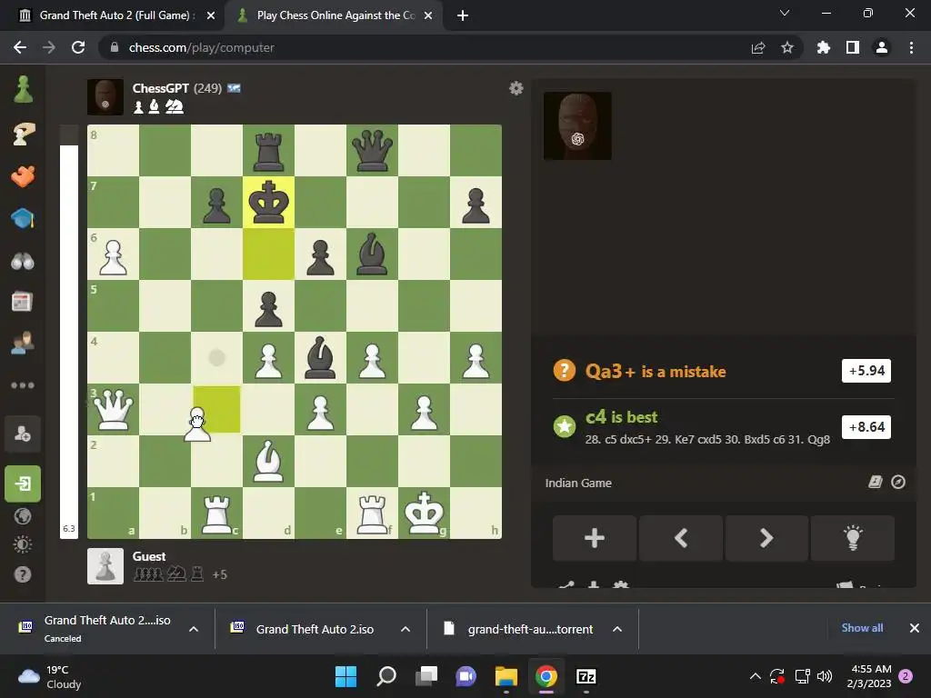Open the tab search dropdown arrow
Image resolution: width=931 pixels, height=698 pixels.
(785, 13)
